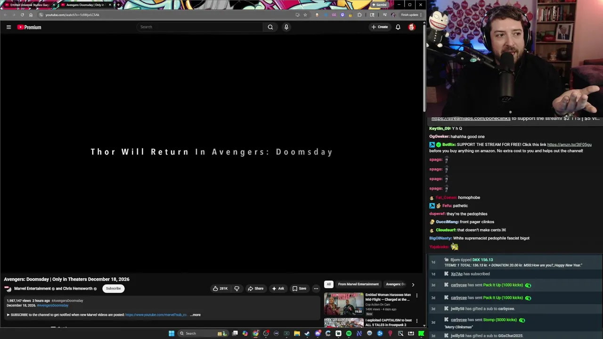Open Spotify from the taskbar
The height and width of the screenshot is (339, 603).
349,333
